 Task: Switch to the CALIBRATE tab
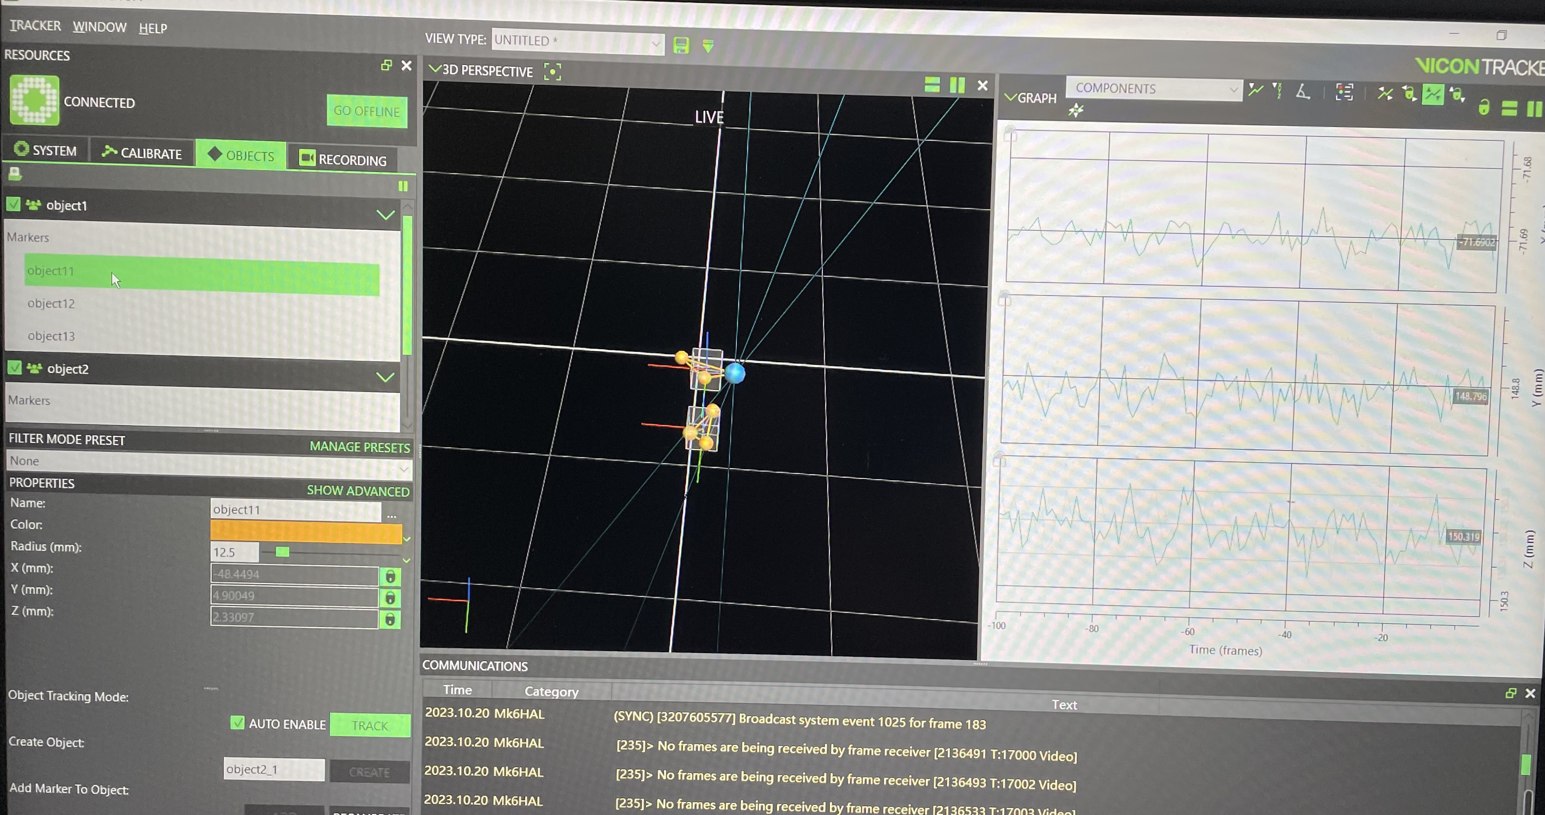pos(142,153)
